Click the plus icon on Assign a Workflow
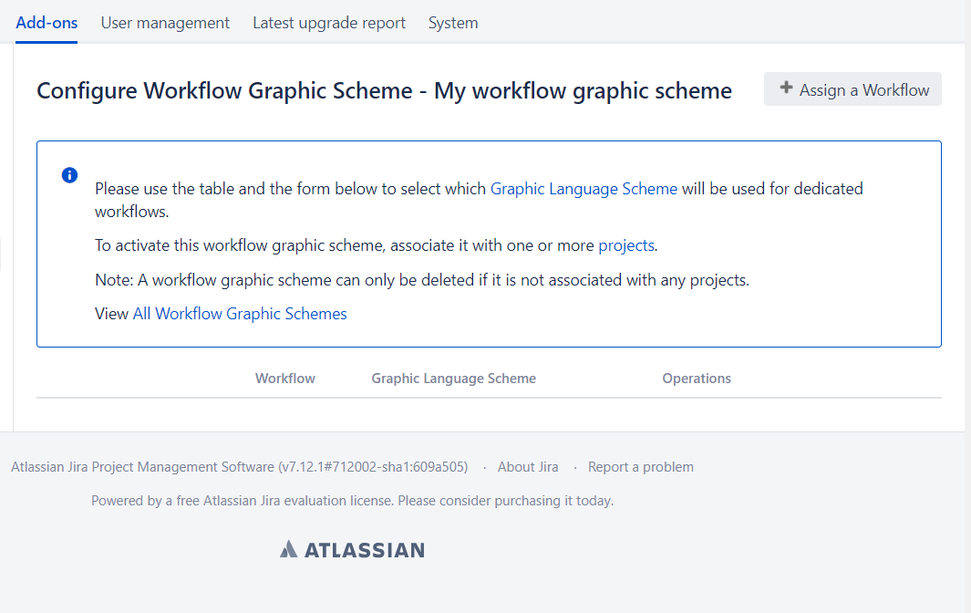971x613 pixels. [786, 88]
